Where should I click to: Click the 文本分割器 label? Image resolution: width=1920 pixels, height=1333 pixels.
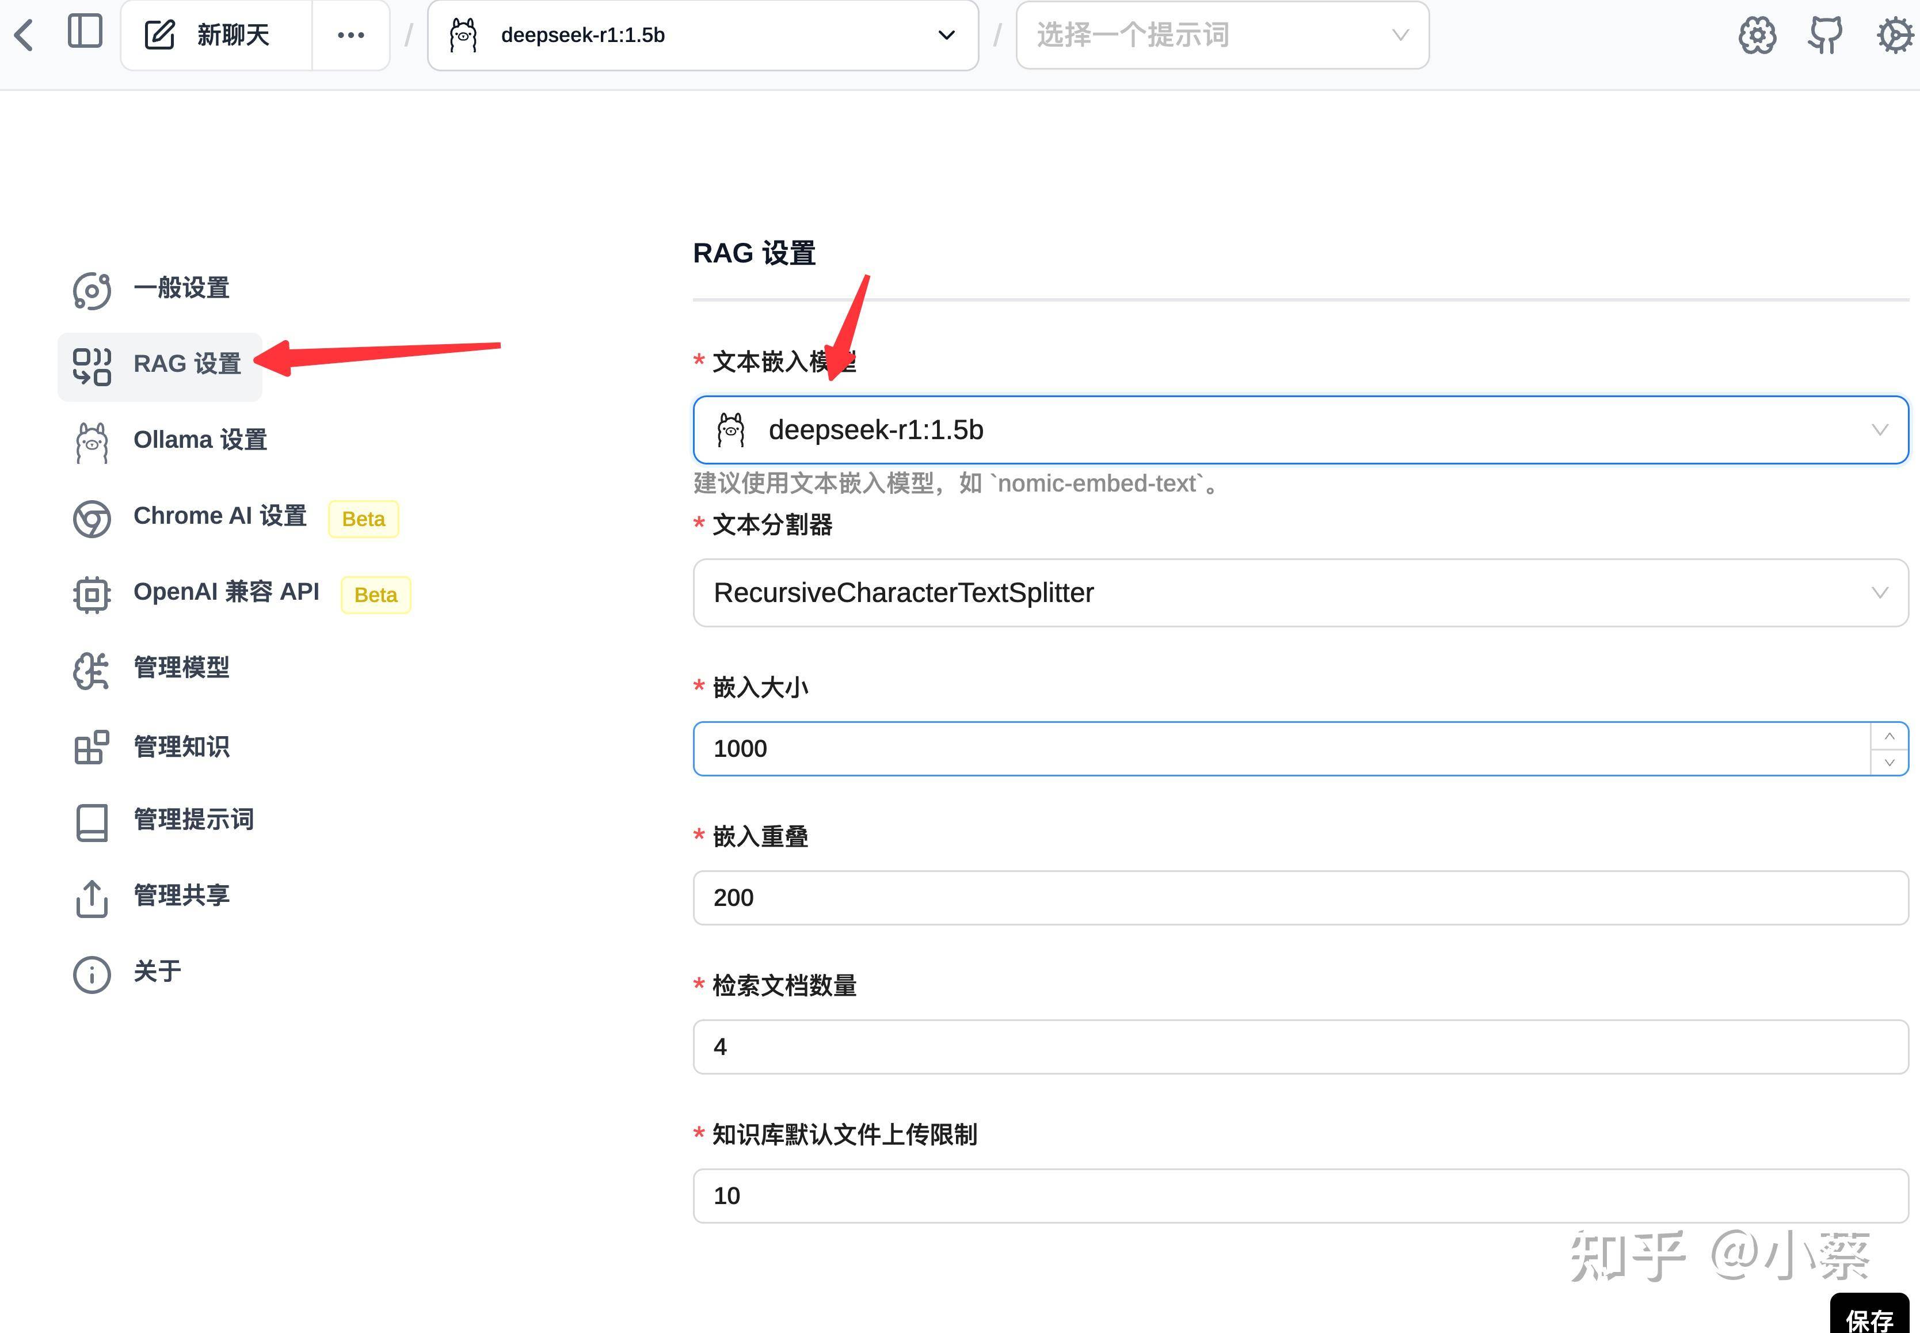pos(772,524)
